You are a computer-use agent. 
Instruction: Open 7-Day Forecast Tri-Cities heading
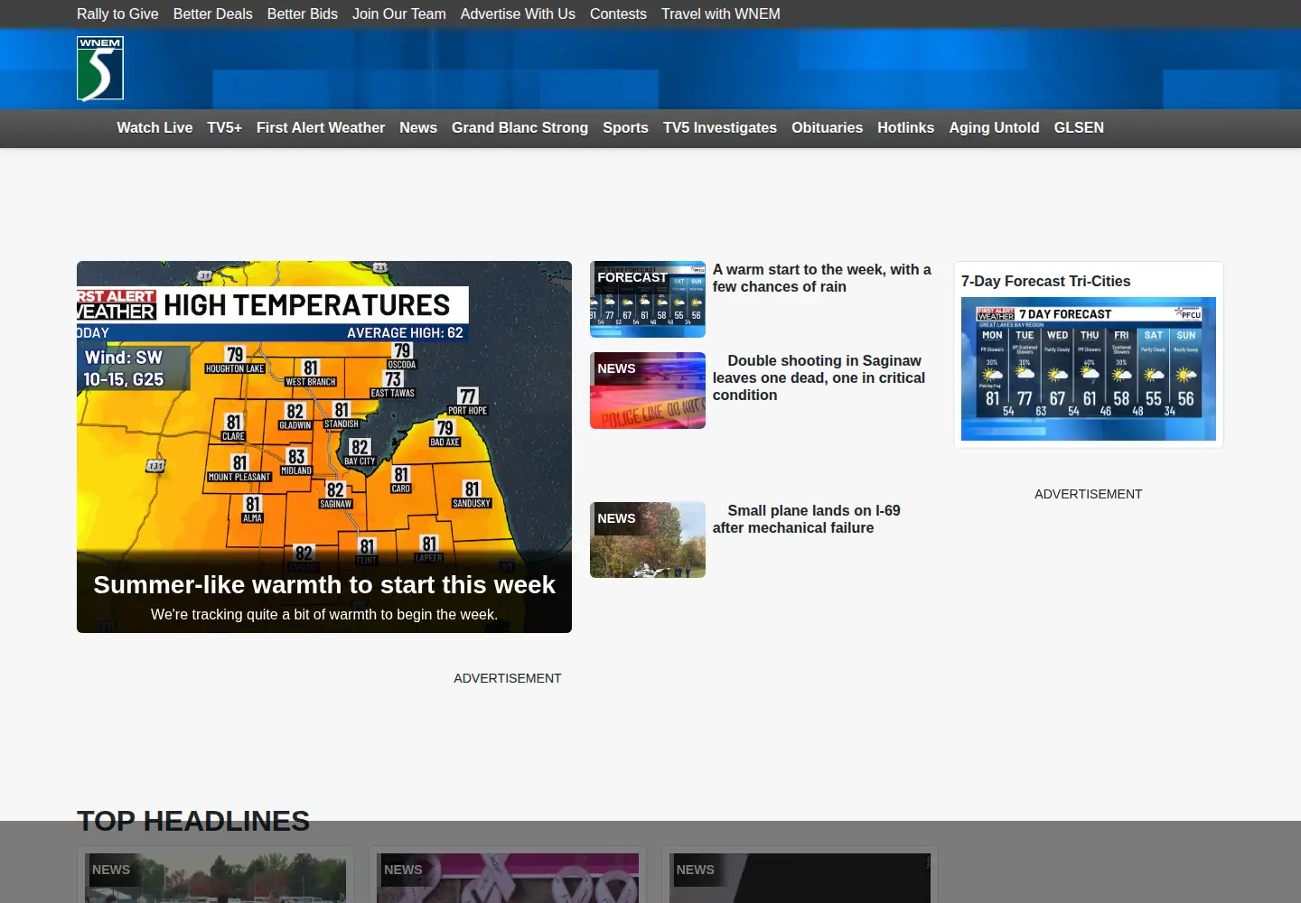pyautogui.click(x=1045, y=282)
